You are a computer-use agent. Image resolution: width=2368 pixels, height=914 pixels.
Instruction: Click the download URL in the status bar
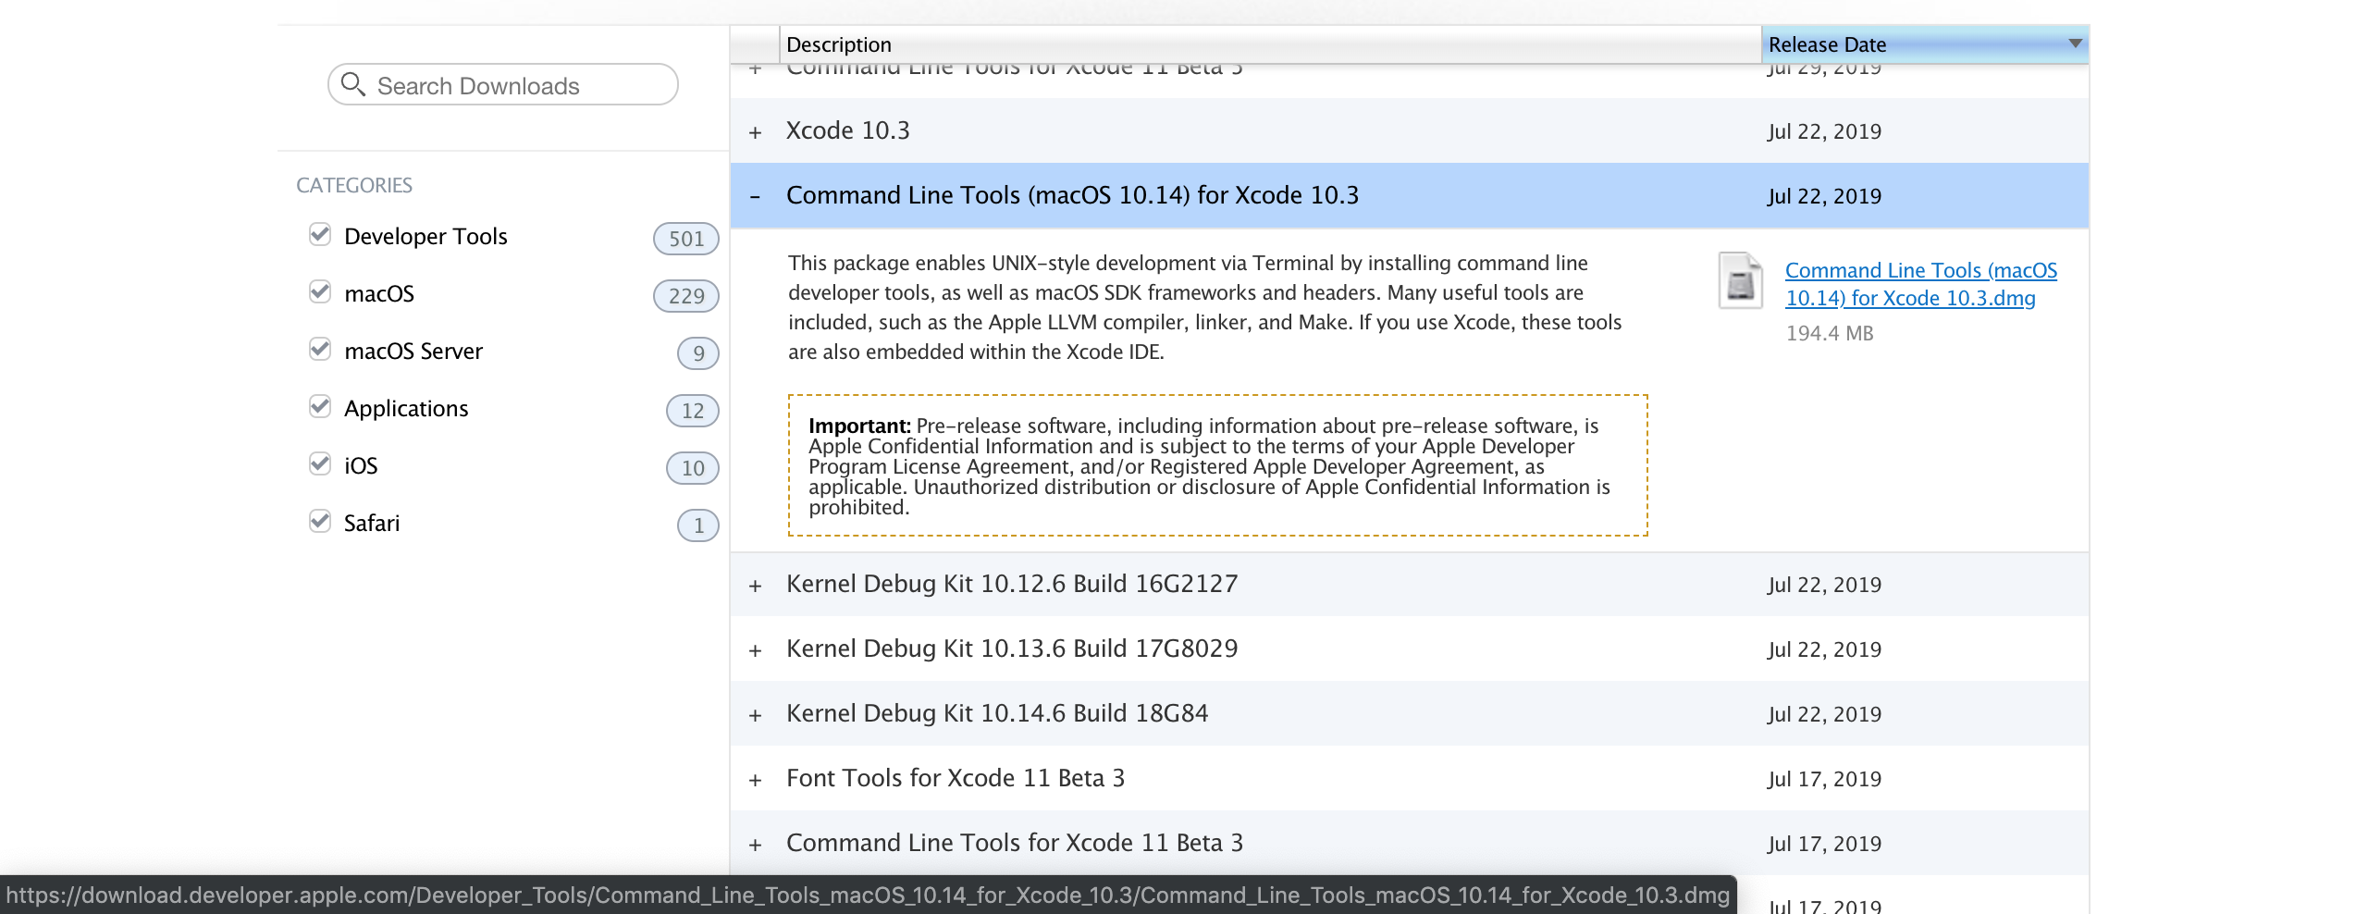[868, 895]
